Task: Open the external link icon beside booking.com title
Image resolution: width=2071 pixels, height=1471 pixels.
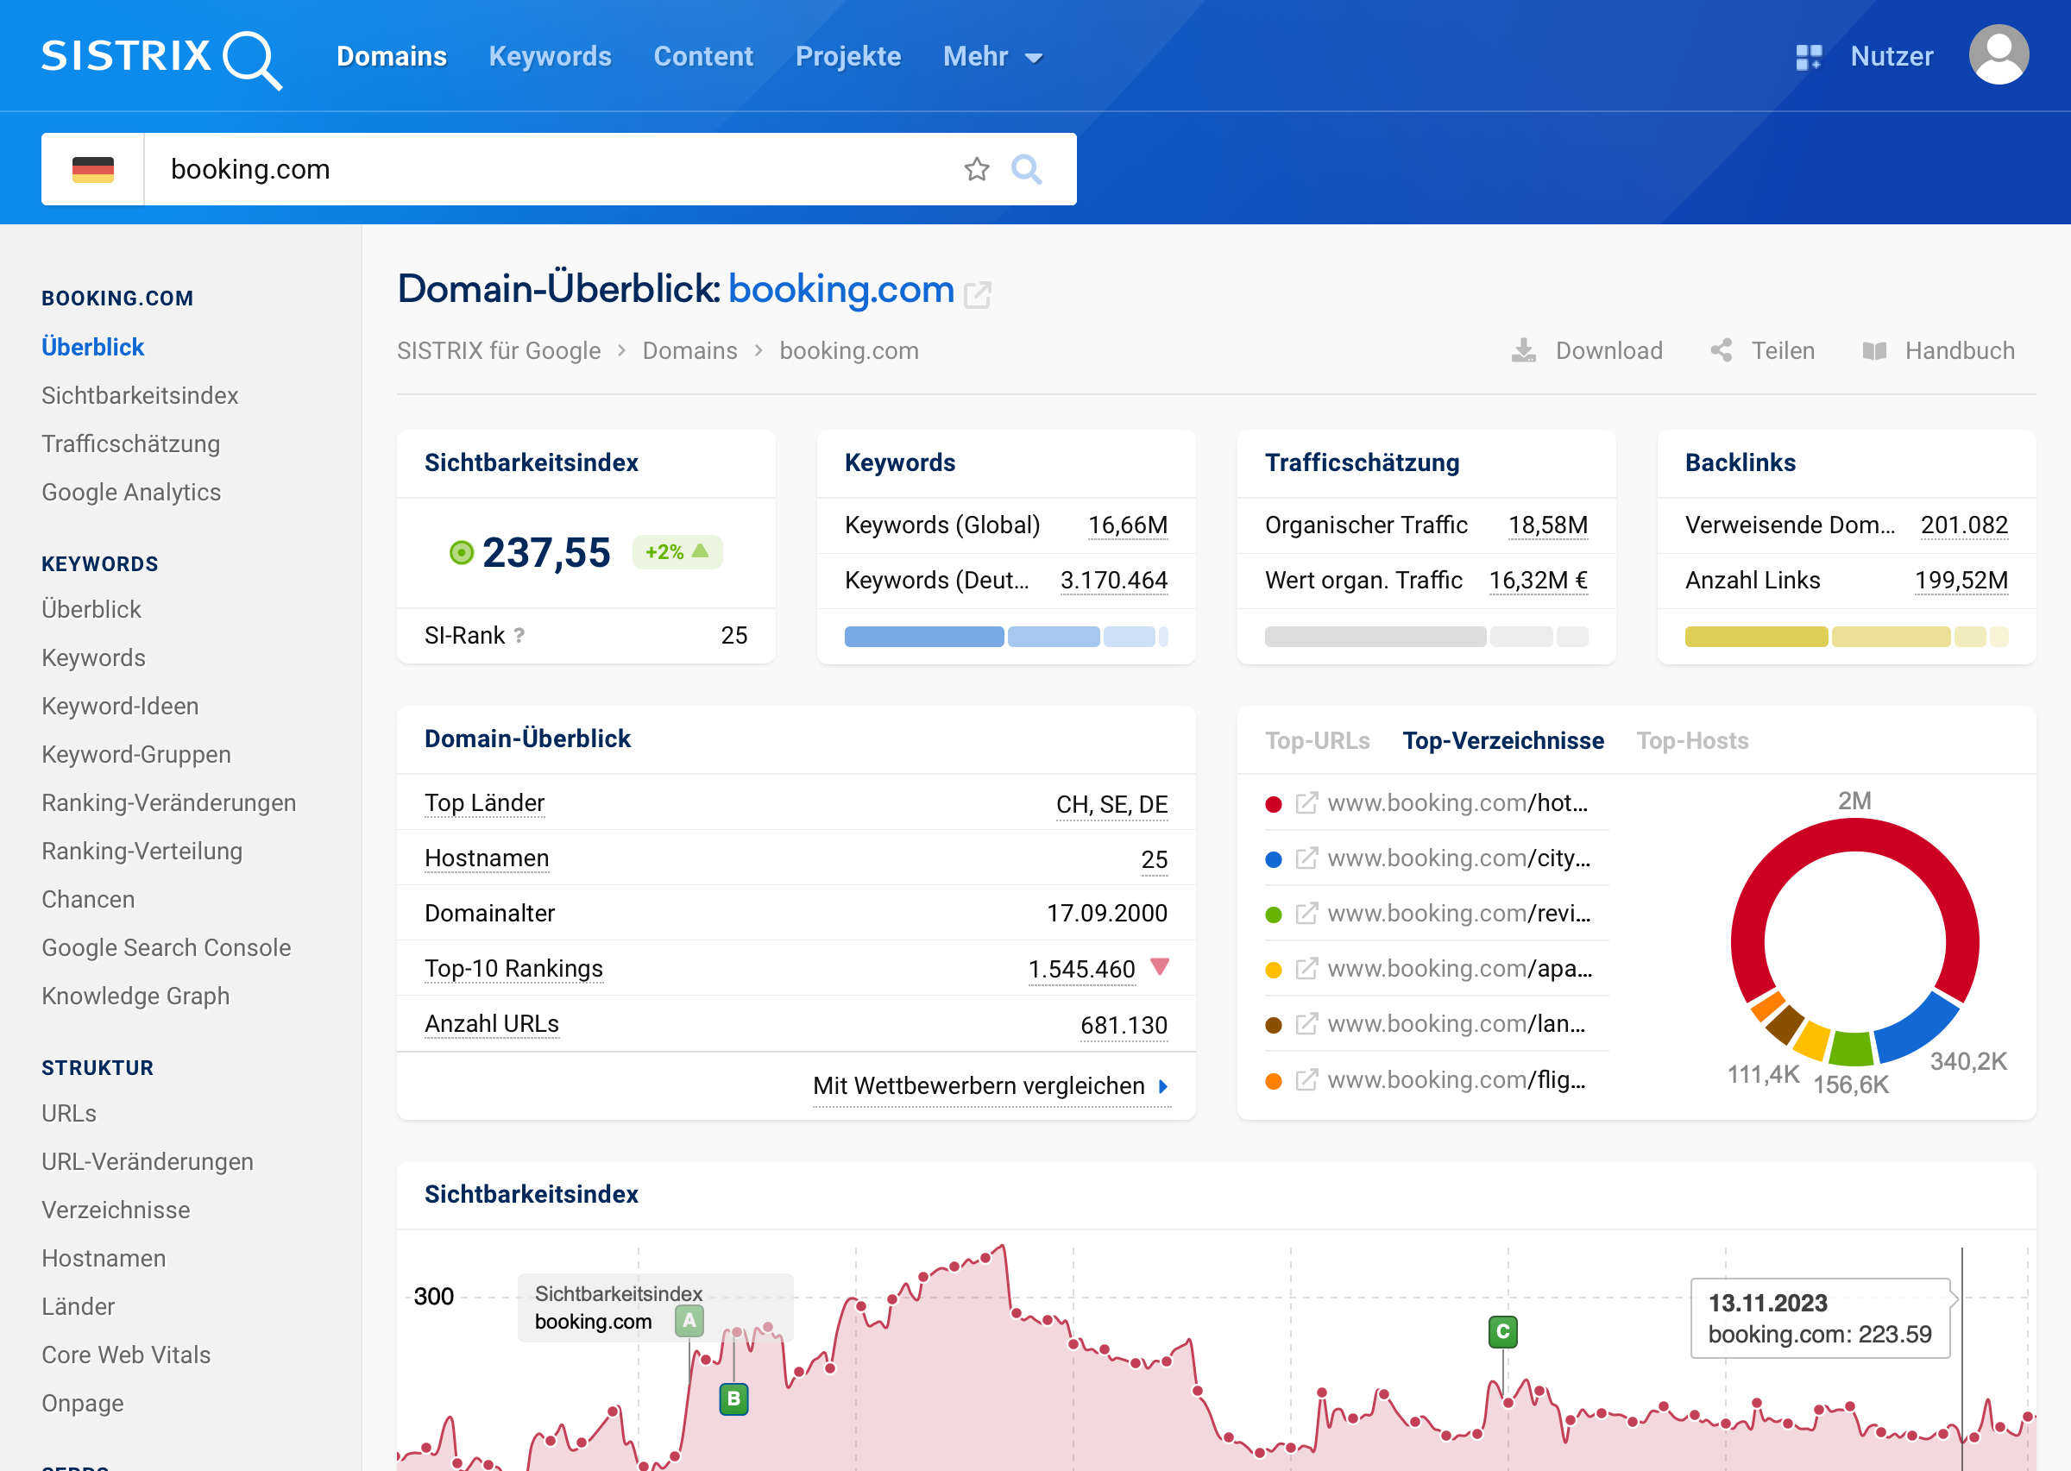Action: [977, 294]
